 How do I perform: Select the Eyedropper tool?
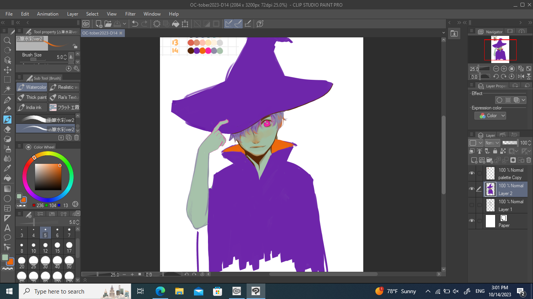pyautogui.click(x=7, y=168)
